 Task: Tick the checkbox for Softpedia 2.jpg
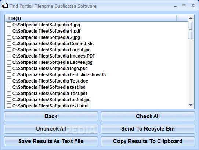(x=9, y=37)
